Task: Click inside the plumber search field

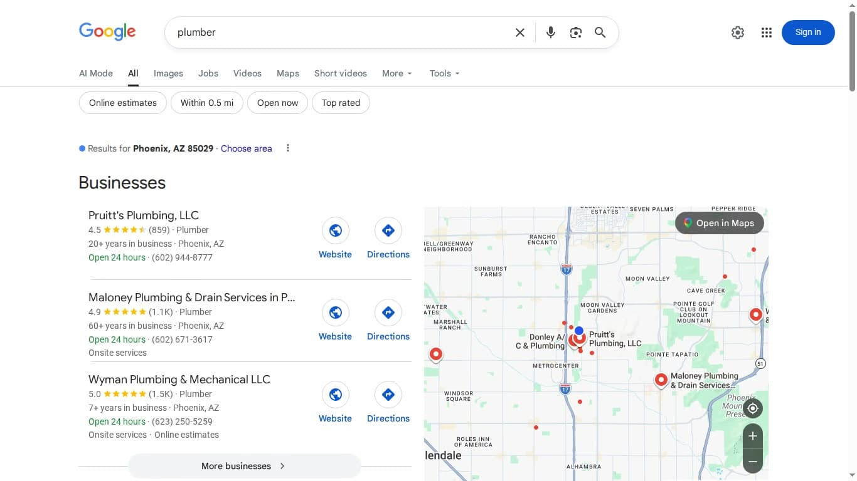Action: pyautogui.click(x=339, y=33)
